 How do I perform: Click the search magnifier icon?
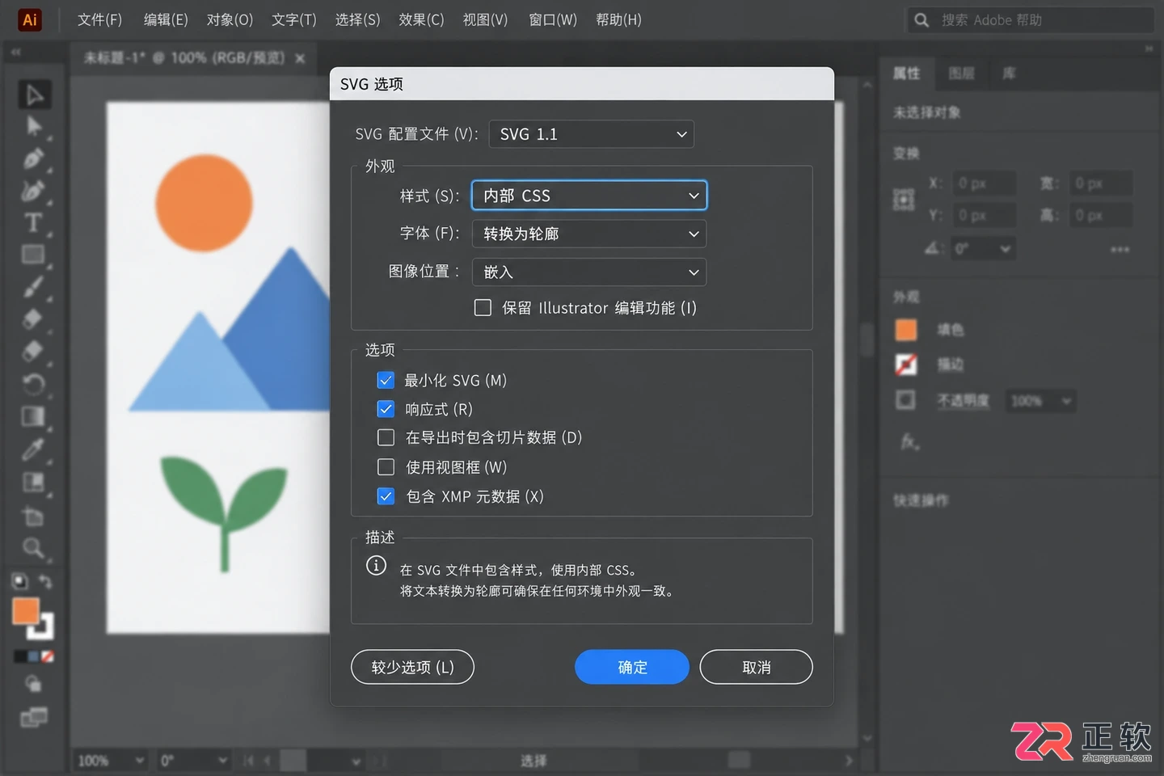click(x=921, y=19)
